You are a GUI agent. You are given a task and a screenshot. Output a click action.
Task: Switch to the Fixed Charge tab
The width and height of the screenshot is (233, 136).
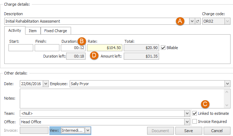(56, 31)
